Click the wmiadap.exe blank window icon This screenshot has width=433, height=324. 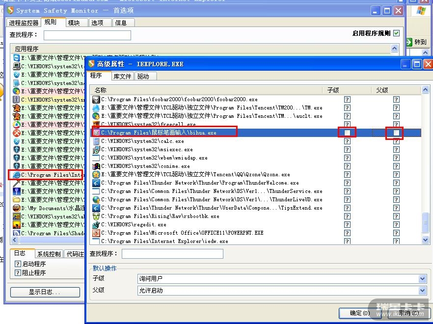click(x=96, y=158)
